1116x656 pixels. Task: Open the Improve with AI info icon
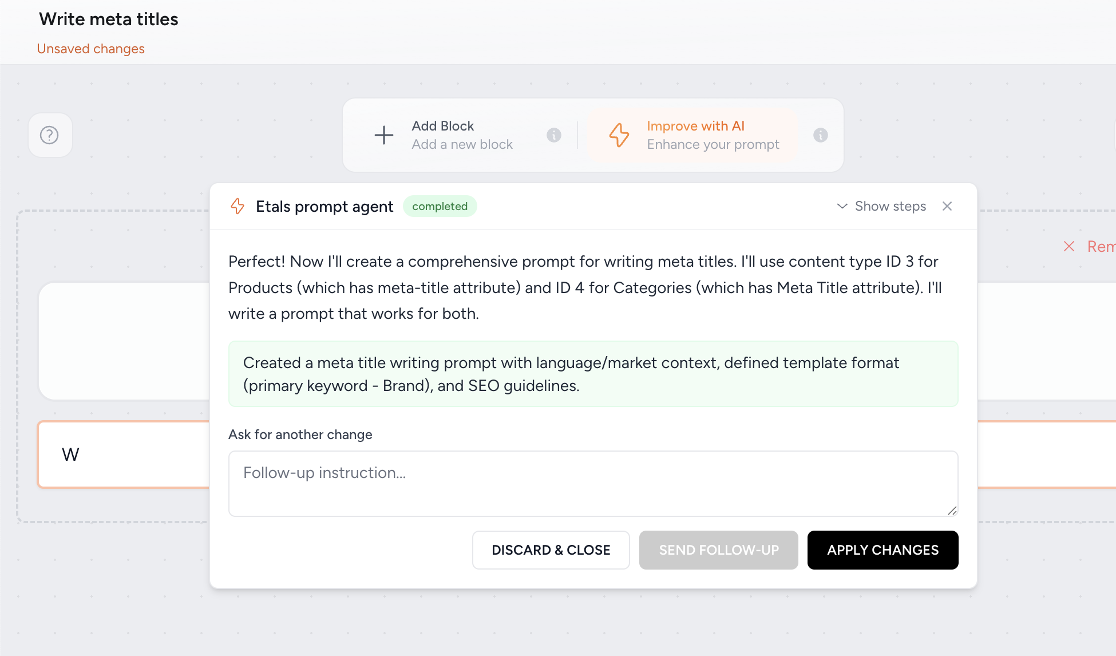coord(821,135)
